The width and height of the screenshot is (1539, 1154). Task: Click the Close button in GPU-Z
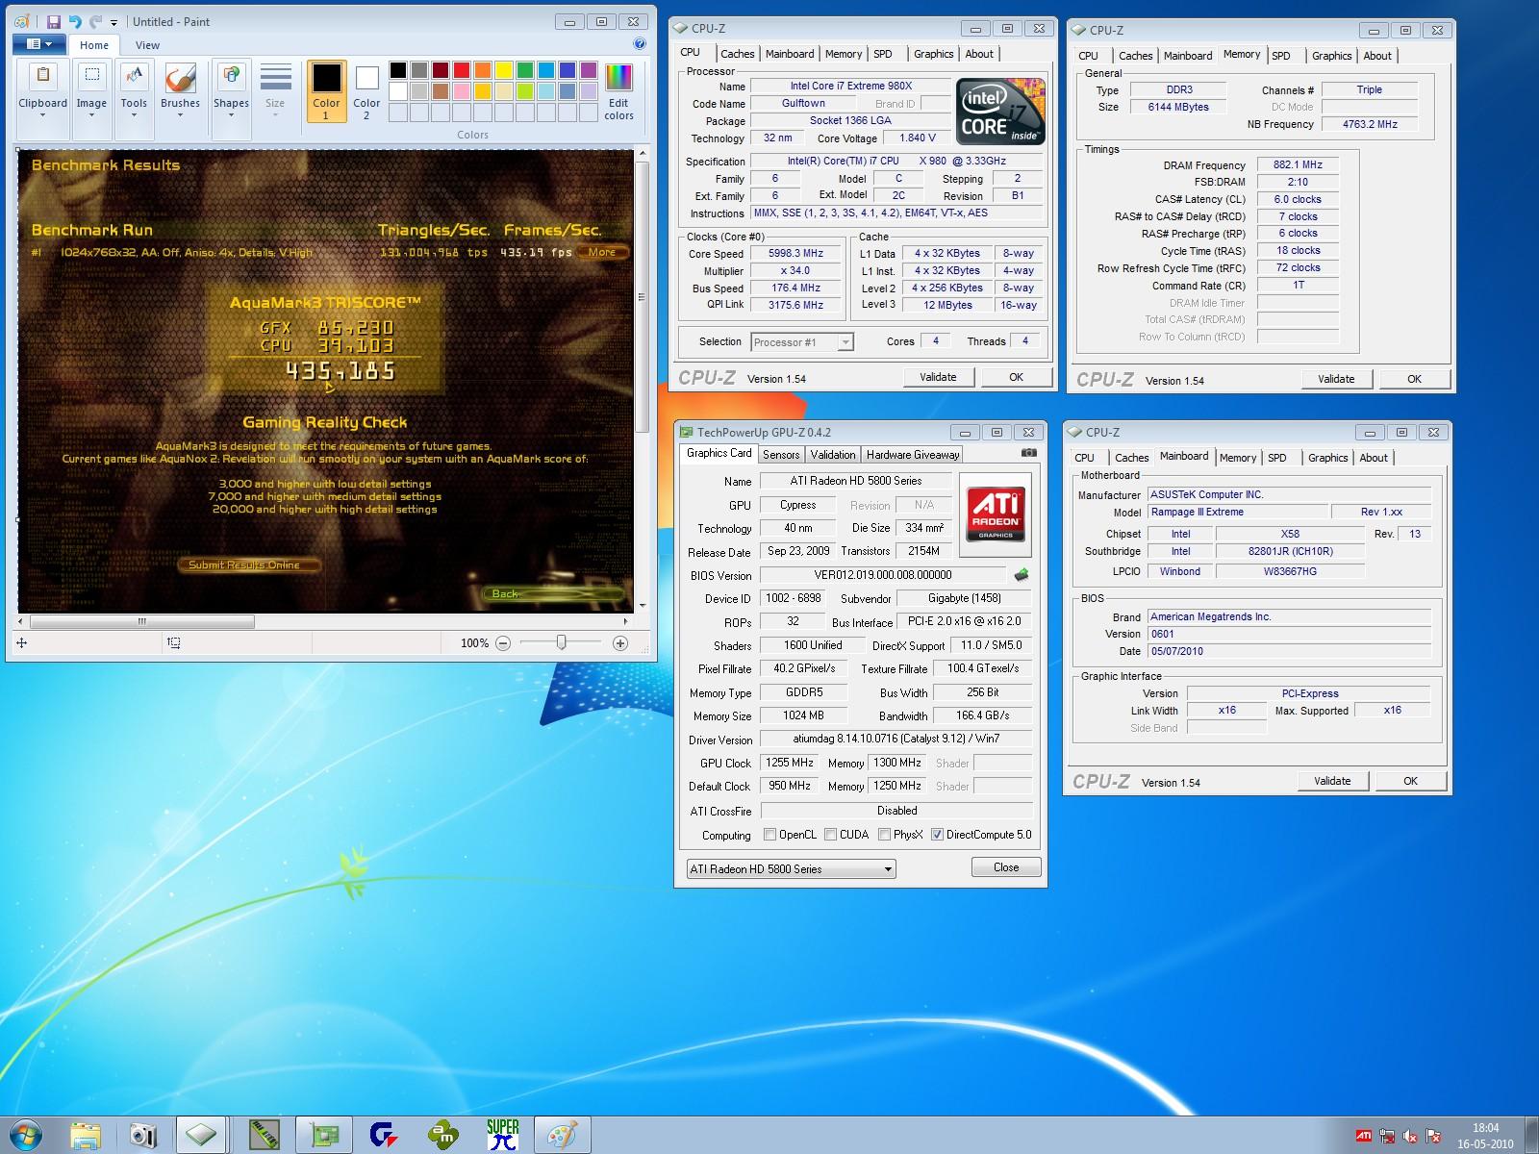(1006, 867)
